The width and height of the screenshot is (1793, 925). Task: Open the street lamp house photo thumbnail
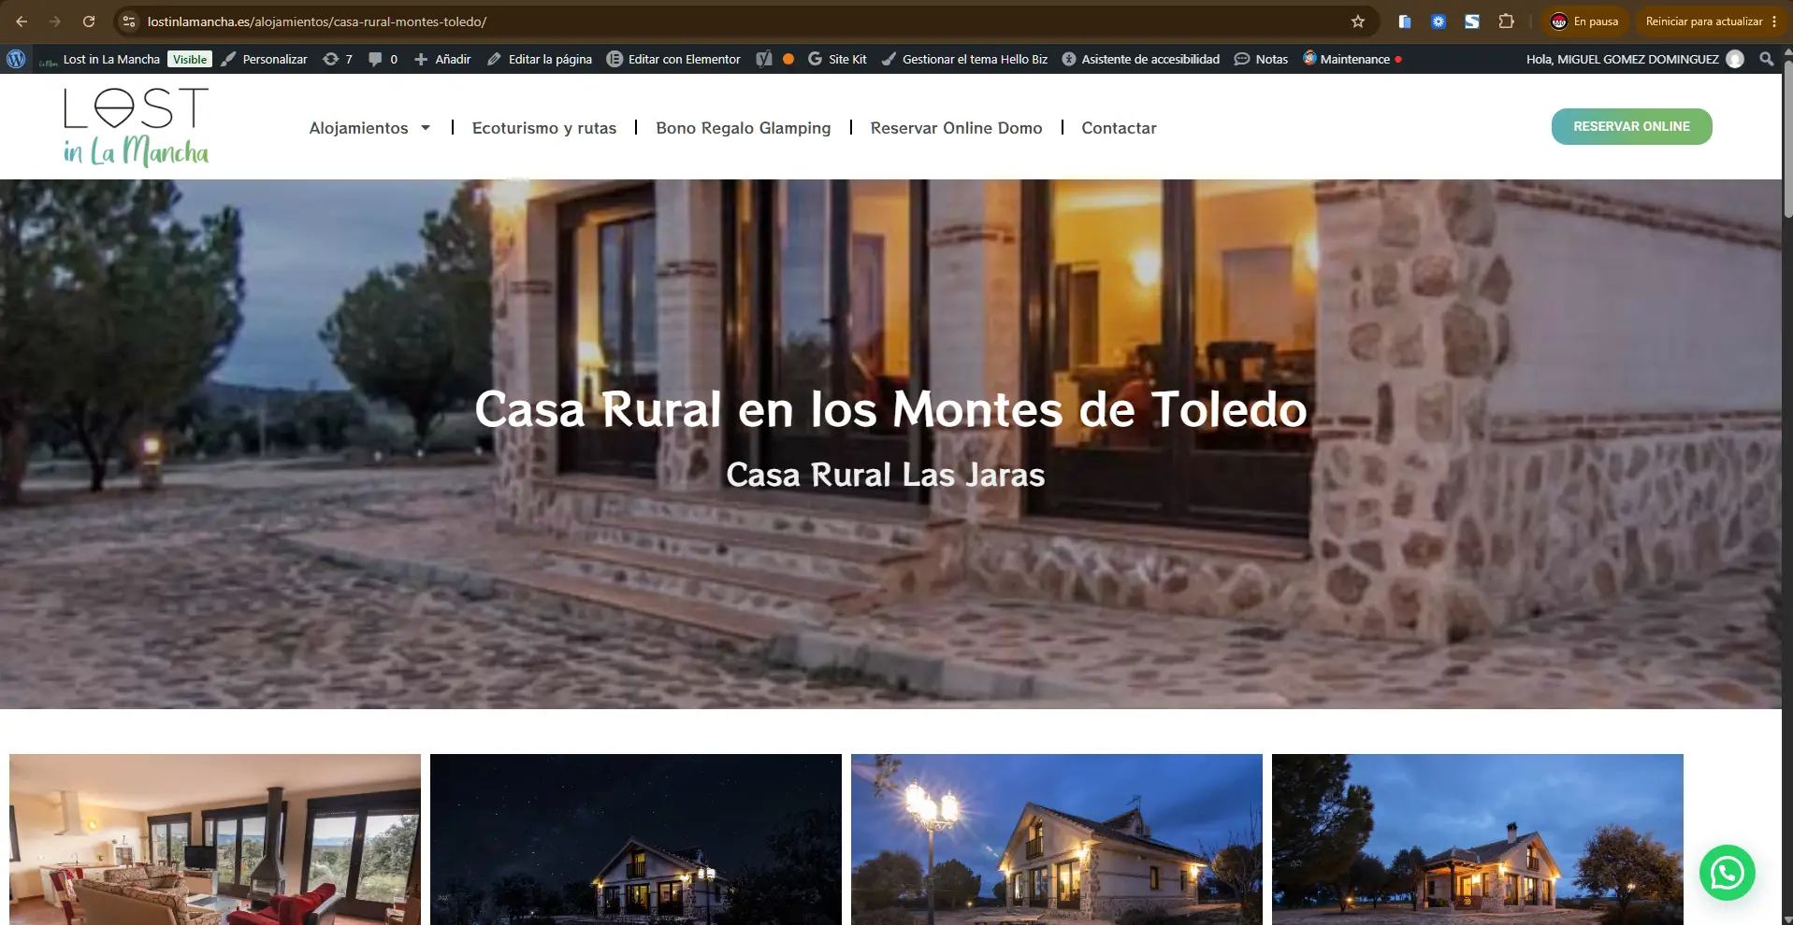[x=1057, y=839]
